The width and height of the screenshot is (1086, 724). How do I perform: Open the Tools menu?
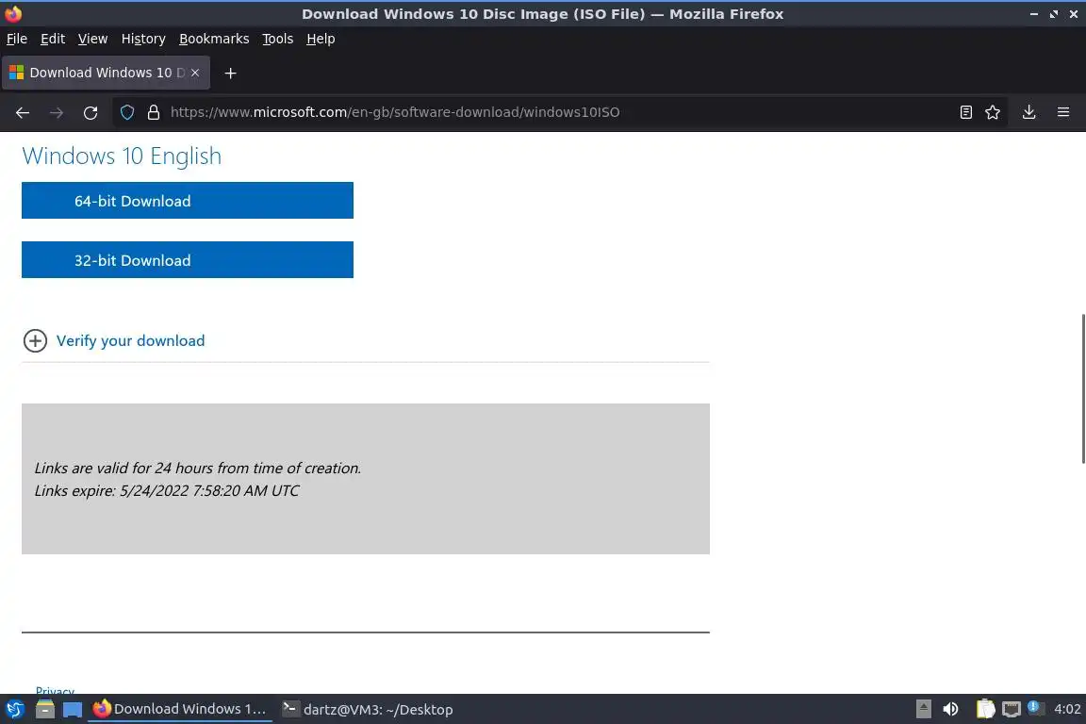click(278, 39)
